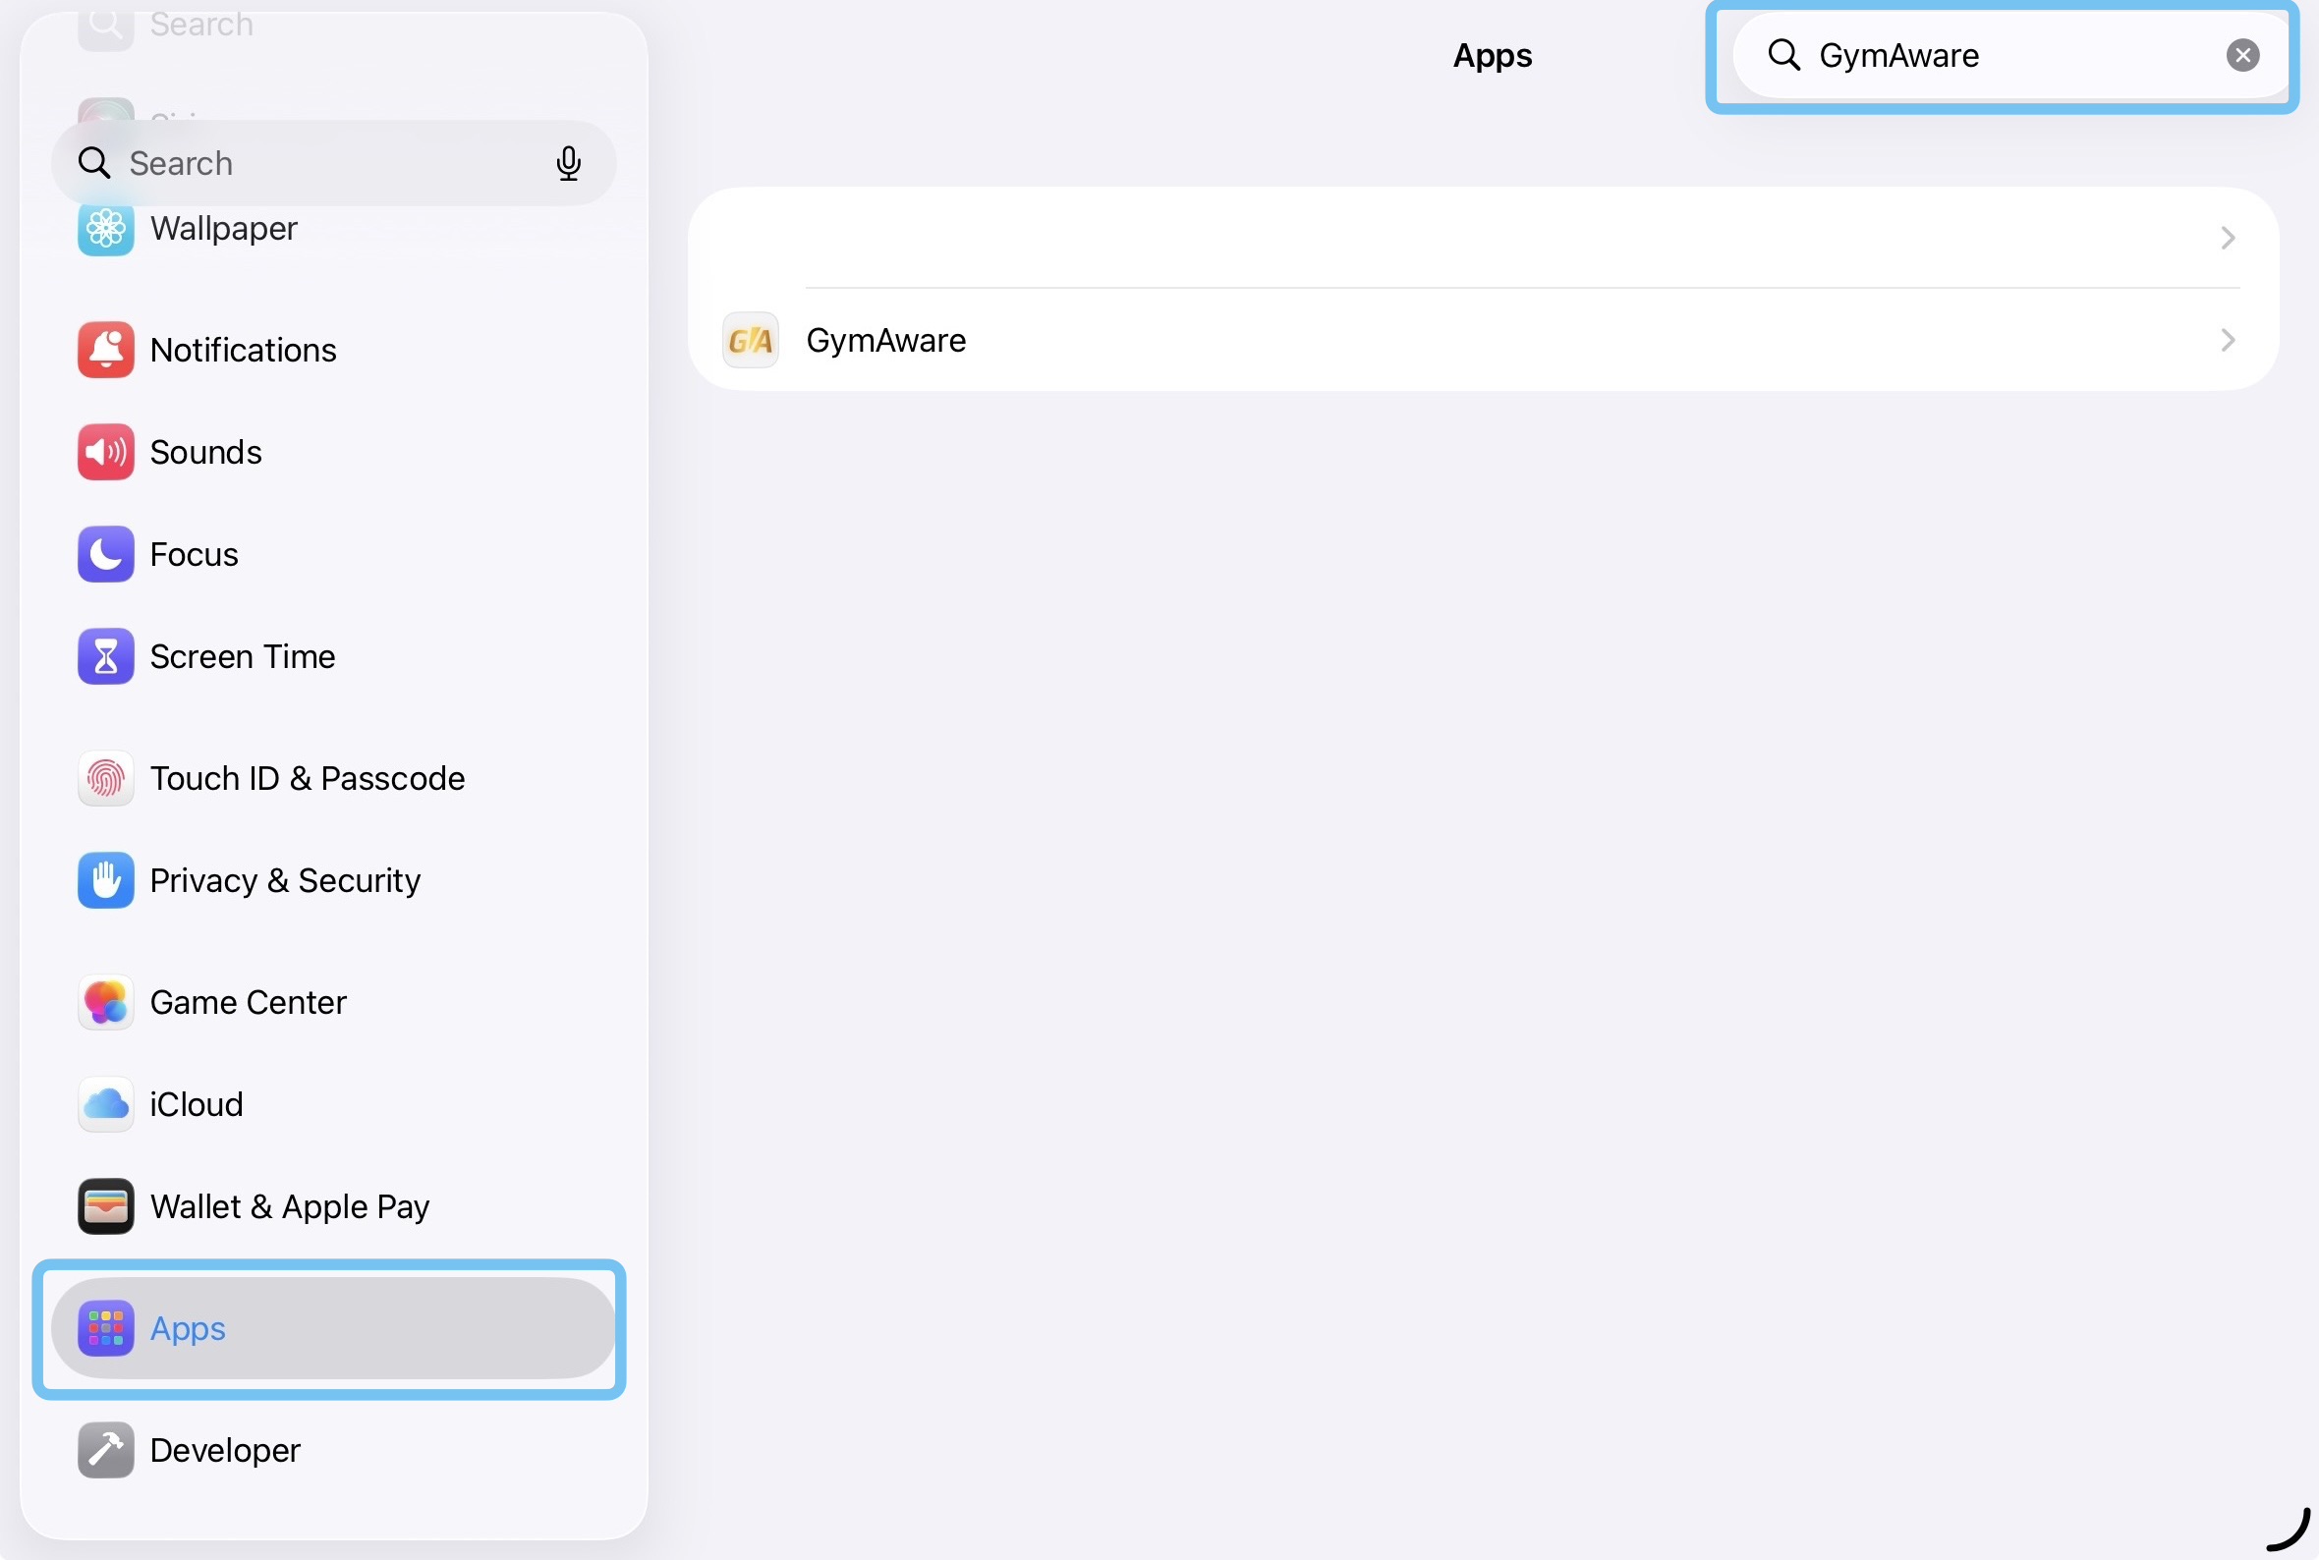Open Screen Time via the hourglass icon
Viewport: 2319px width, 1560px height.
tap(105, 656)
